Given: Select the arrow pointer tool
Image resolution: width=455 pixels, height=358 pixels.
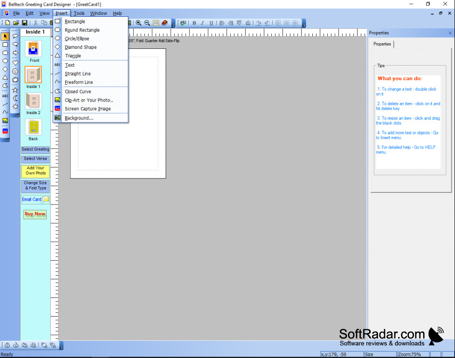Looking at the screenshot, I should click(5, 36).
